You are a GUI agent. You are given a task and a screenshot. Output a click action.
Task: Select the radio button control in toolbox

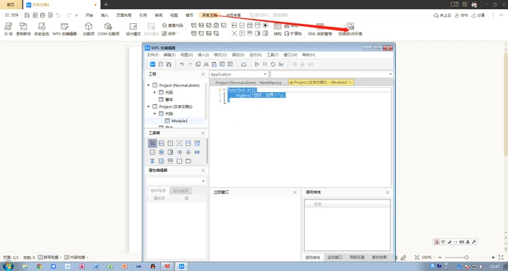[162, 152]
